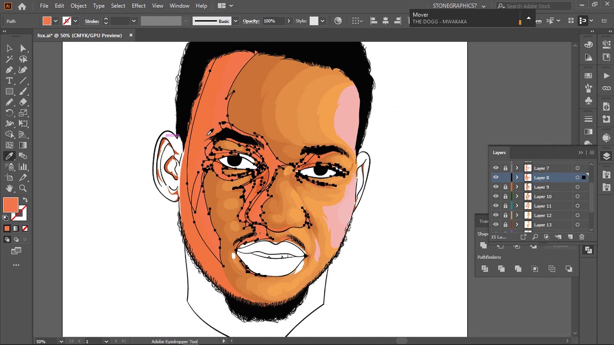Screen dimensions: 614x345
Task: Unlock Layer 7 via its lock icon
Action: coord(505,168)
